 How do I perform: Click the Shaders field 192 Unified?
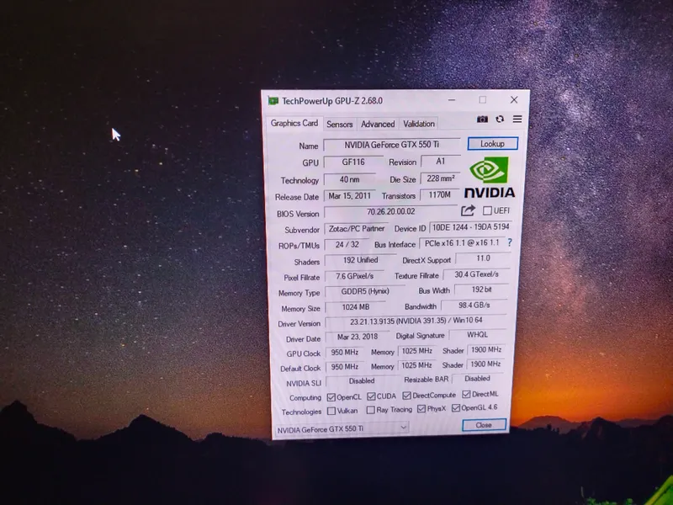coord(360,260)
